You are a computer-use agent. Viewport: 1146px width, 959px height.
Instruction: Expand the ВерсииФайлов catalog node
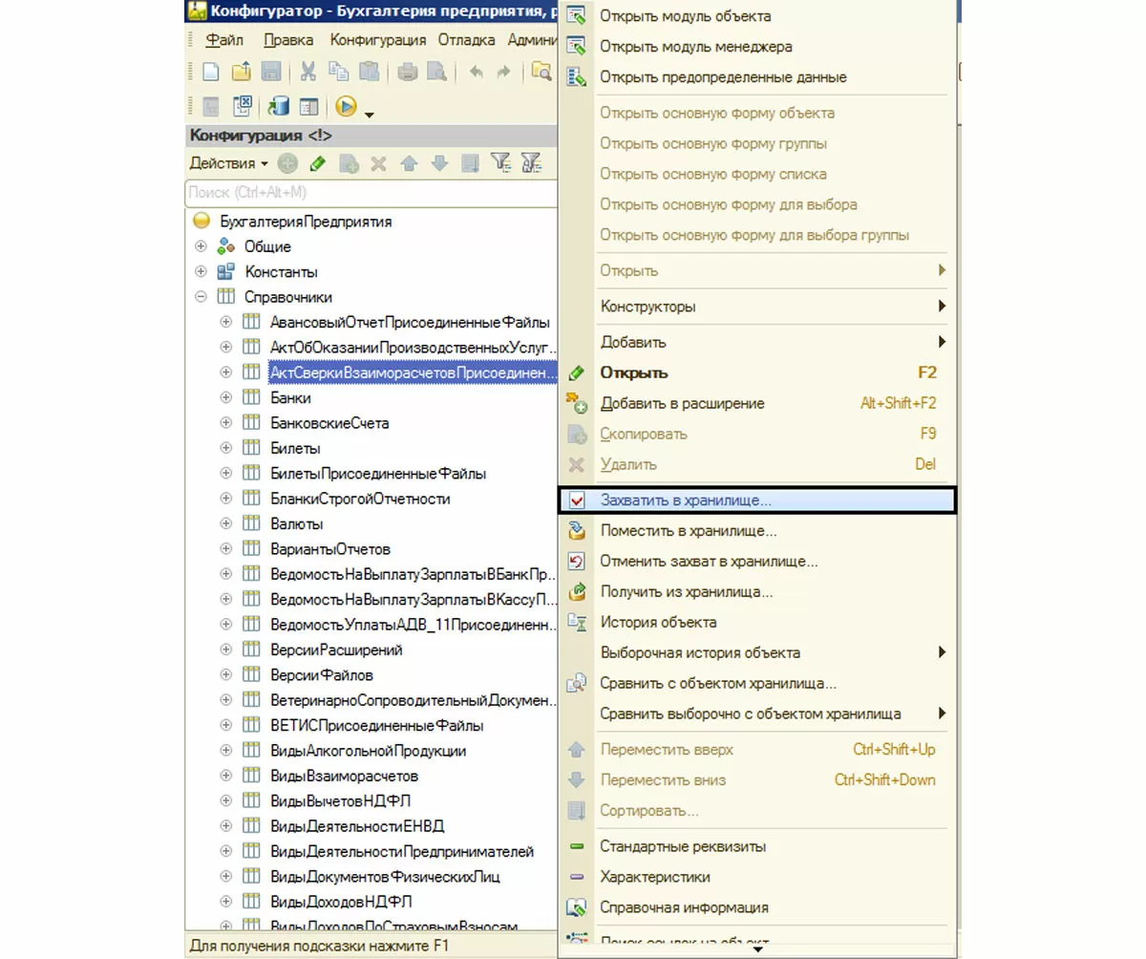[x=226, y=675]
